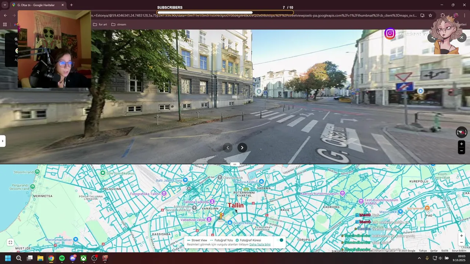Open the 'stream' bookmarks folder
This screenshot has width=470, height=264.
click(x=119, y=25)
